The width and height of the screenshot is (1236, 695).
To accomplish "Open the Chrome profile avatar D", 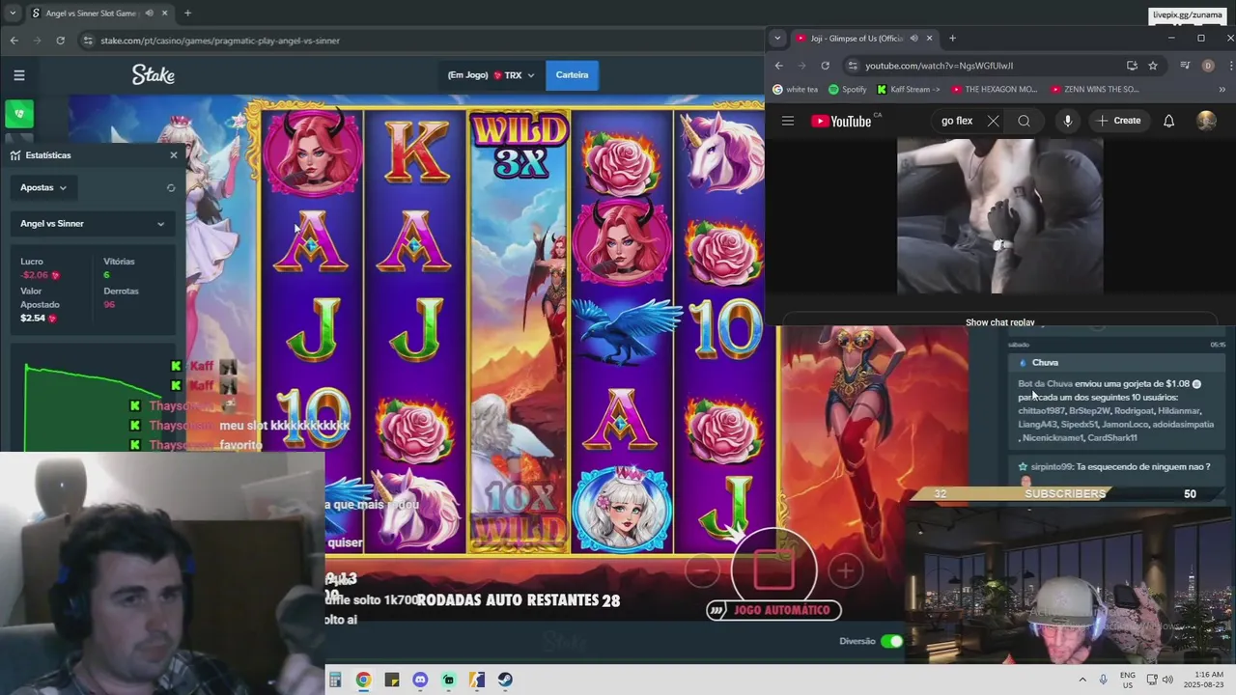I will point(1208,66).
